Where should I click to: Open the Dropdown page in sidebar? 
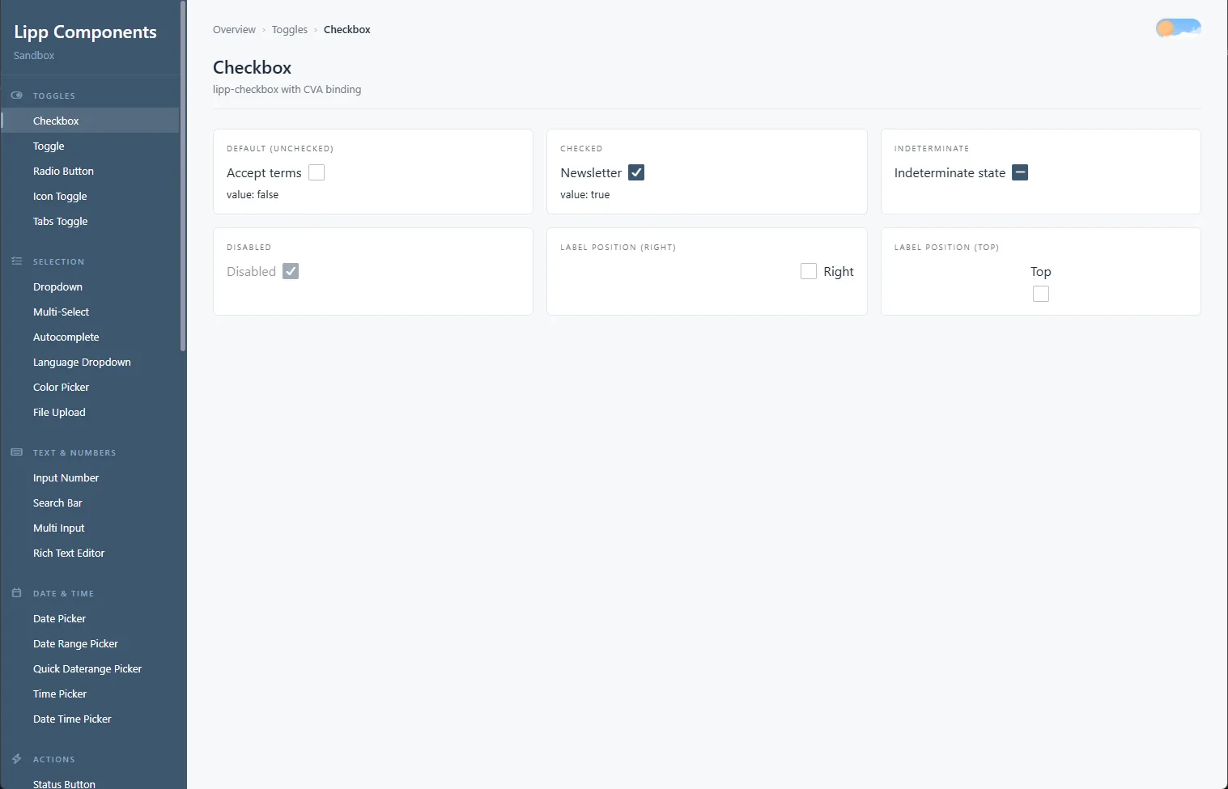(90, 286)
